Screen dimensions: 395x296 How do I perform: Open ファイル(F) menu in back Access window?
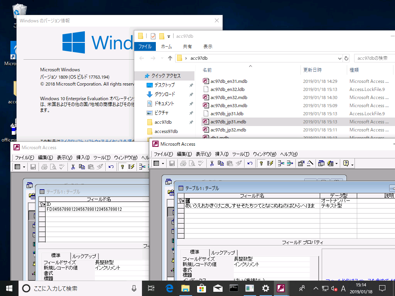pyautogui.click(x=24, y=158)
